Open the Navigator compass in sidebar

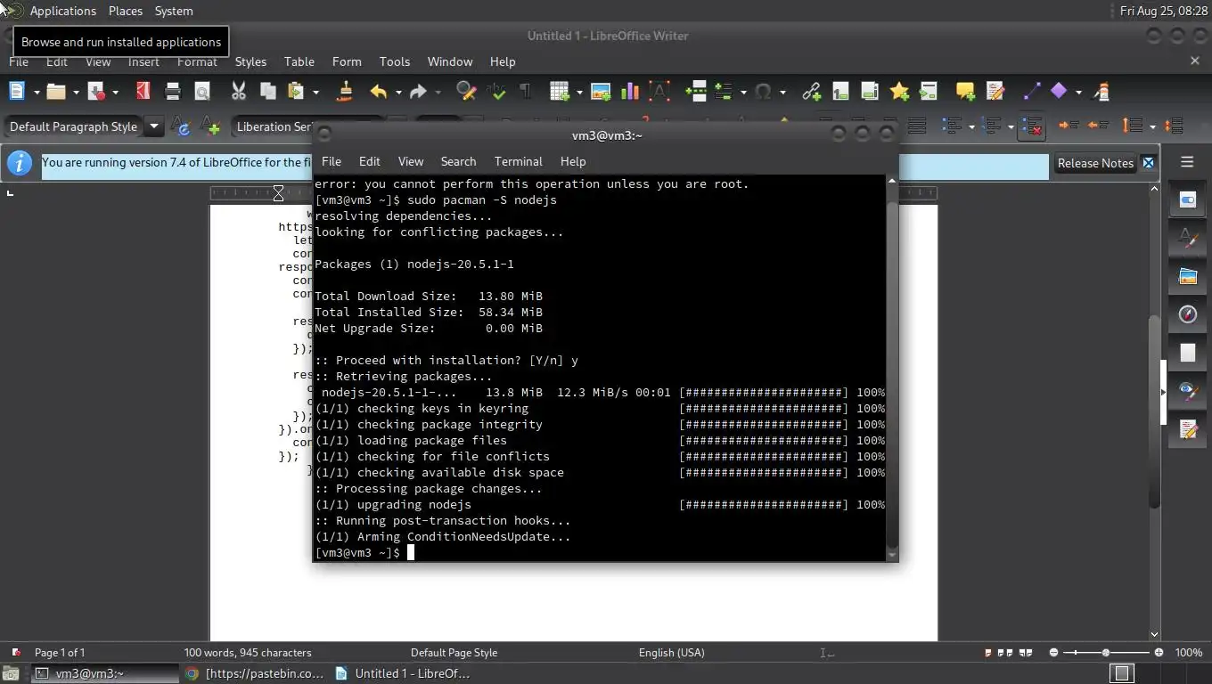tap(1187, 314)
